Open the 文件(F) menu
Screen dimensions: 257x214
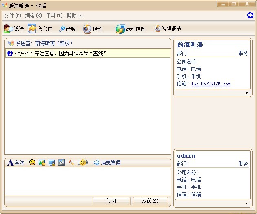pos(13,16)
